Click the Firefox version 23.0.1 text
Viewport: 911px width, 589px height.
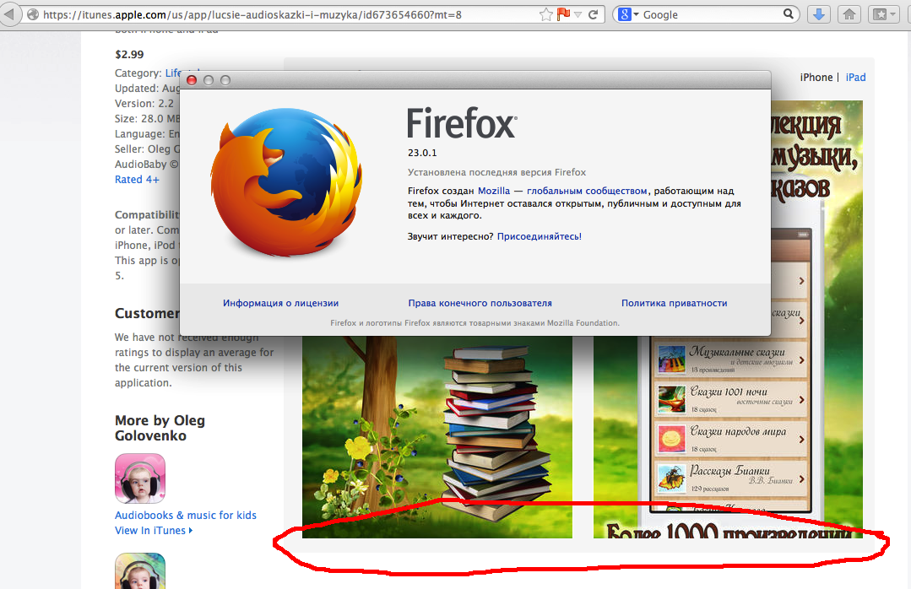point(422,153)
